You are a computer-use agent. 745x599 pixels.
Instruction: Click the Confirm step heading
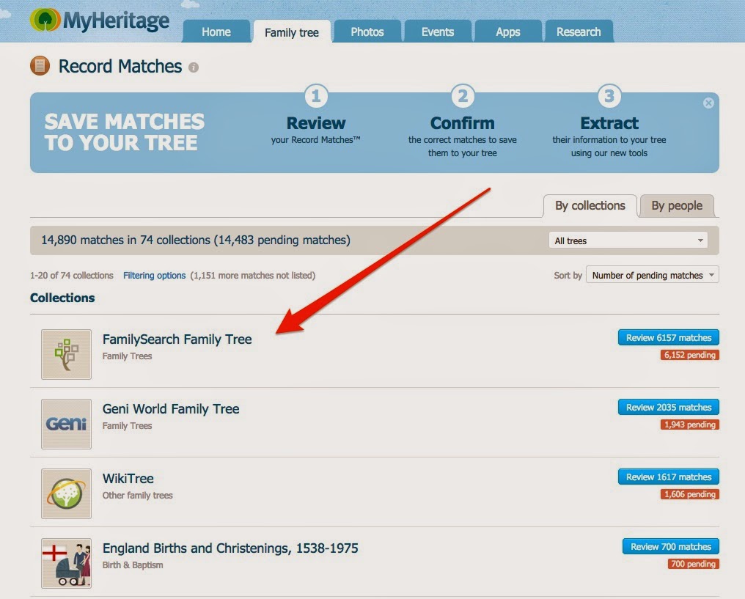[462, 123]
